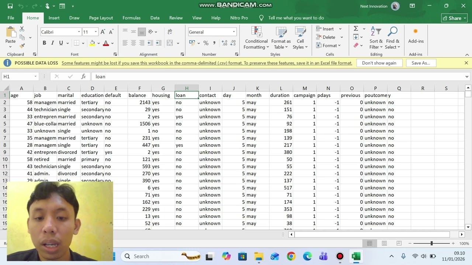Switch to the Insert tab
Screen dimensions: 472x265
coord(54,18)
